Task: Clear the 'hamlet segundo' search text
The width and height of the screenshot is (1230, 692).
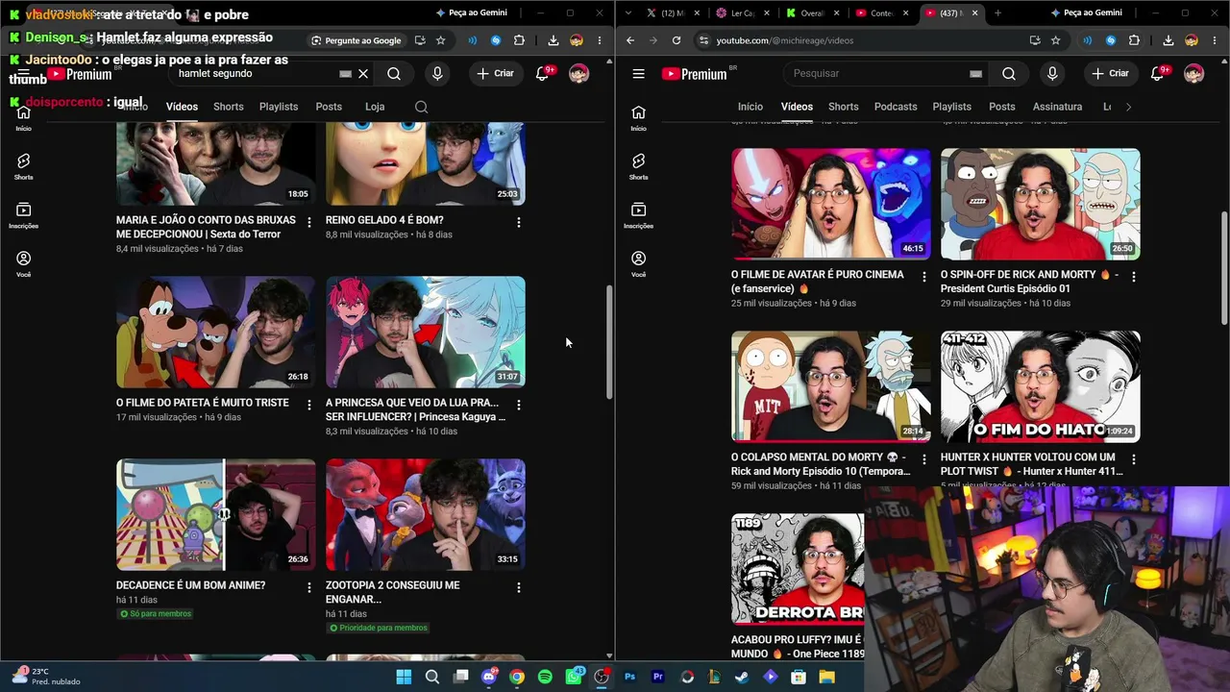Action: pos(363,74)
